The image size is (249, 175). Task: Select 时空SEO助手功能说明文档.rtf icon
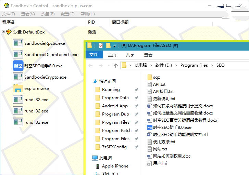[x=149, y=135]
